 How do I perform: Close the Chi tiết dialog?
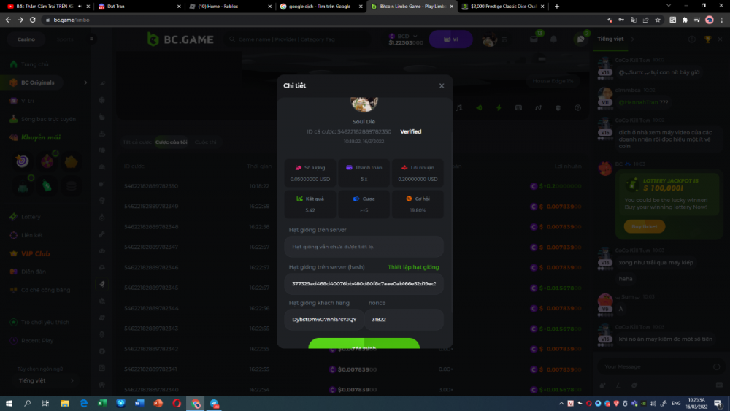(441, 86)
